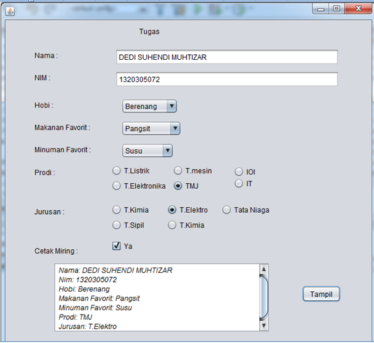Open the Makanan Favorit dropdown showing Pangsit
Viewport: 374px width, 343px height.
[151, 128]
